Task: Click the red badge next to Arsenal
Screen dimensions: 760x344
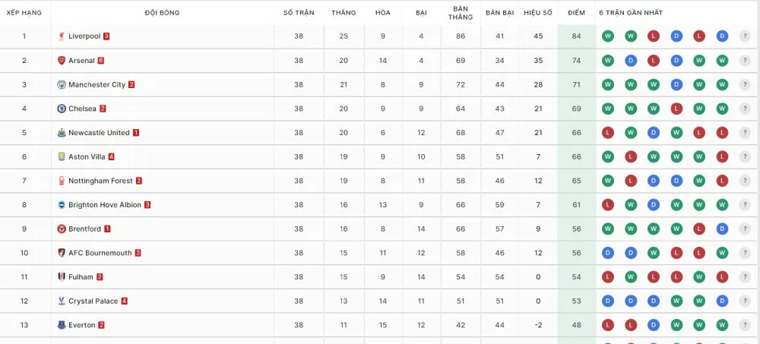Action: 100,61
